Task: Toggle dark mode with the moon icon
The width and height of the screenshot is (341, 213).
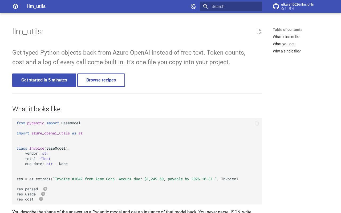Action: 193,6
